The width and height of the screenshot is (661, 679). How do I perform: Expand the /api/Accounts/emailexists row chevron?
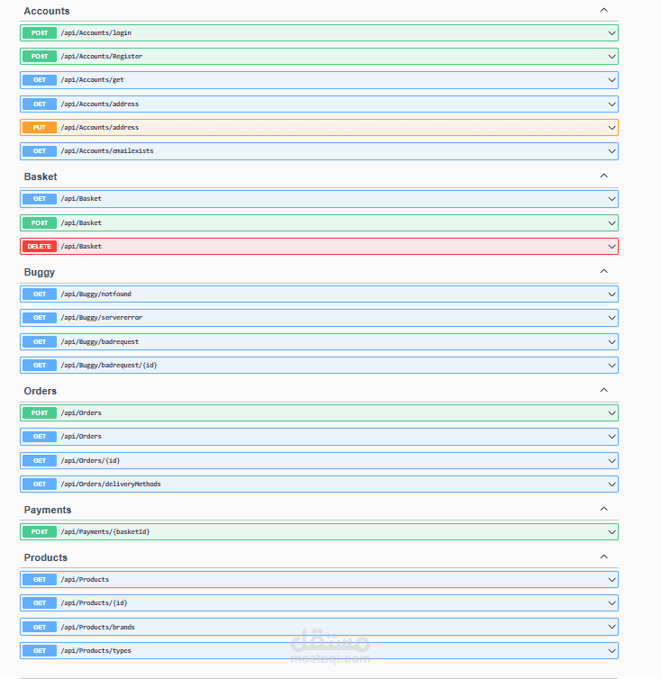(611, 150)
